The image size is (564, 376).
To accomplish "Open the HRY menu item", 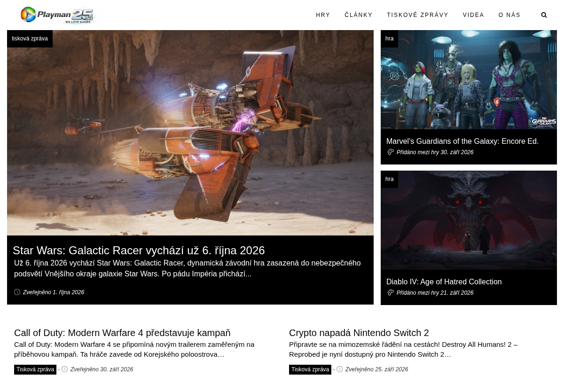I will (x=323, y=15).
